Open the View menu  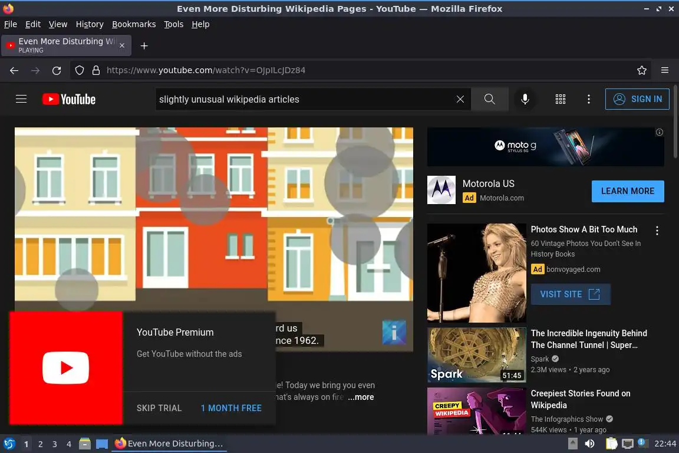[x=58, y=24]
